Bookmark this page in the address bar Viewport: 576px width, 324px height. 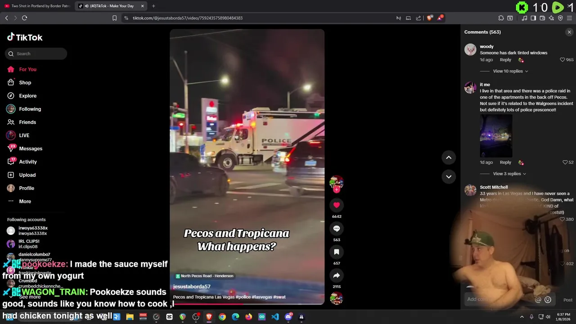pyautogui.click(x=114, y=18)
